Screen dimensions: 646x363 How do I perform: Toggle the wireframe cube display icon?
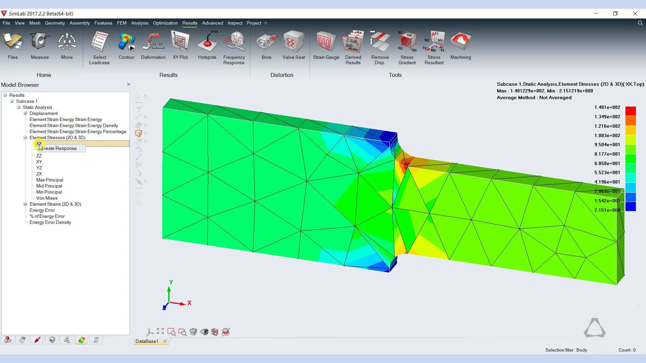pos(193,332)
